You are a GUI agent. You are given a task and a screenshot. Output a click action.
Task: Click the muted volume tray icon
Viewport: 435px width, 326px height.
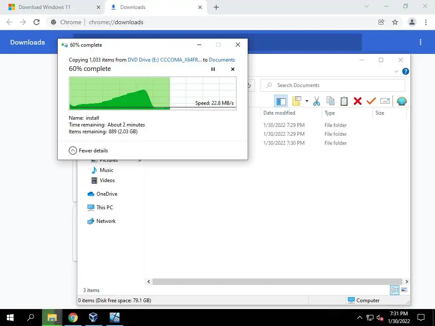coord(380,318)
